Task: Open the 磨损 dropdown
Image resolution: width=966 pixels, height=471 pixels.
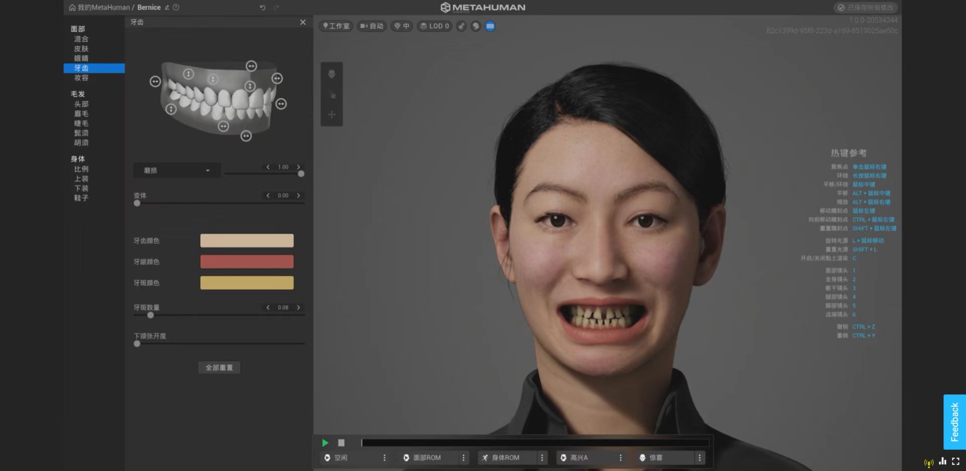Action: click(x=177, y=171)
